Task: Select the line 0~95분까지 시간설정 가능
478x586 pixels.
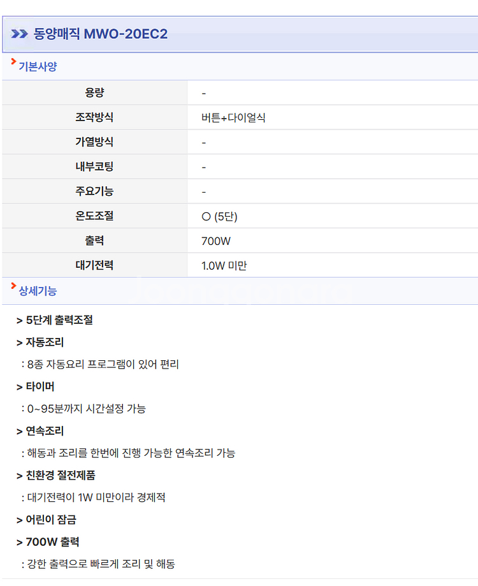Action: pos(86,409)
